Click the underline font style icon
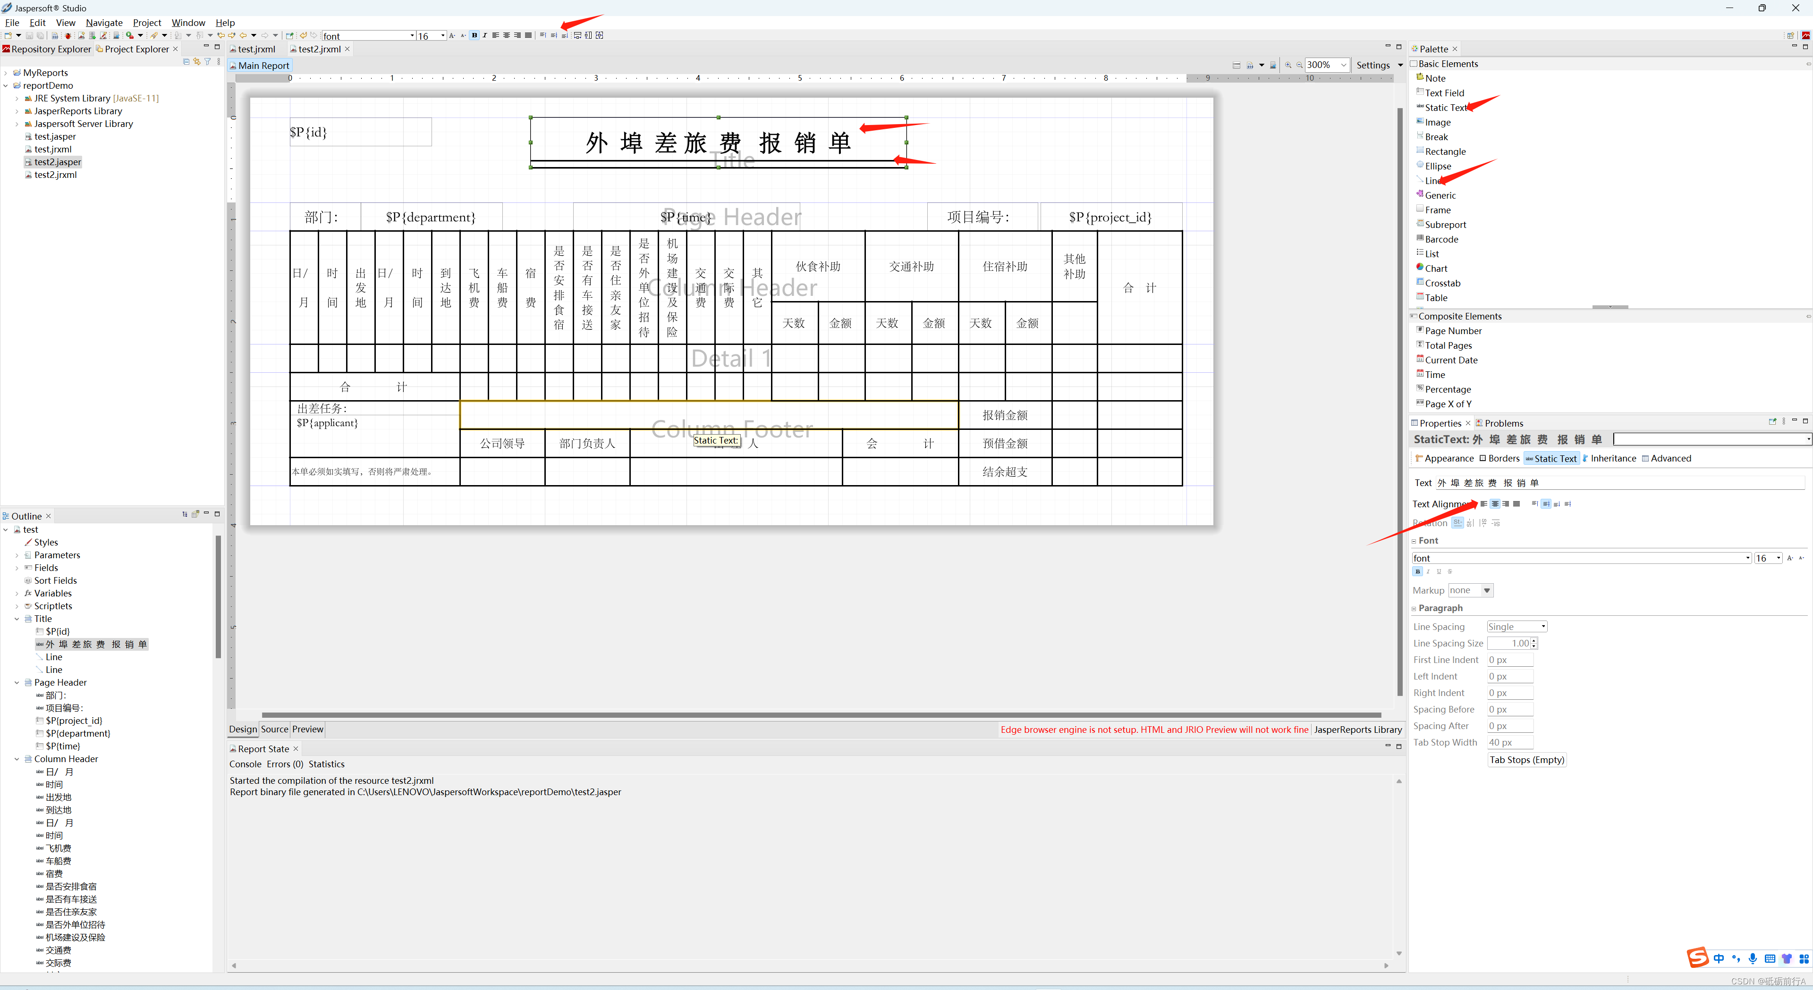The height and width of the screenshot is (990, 1813). 1439,571
